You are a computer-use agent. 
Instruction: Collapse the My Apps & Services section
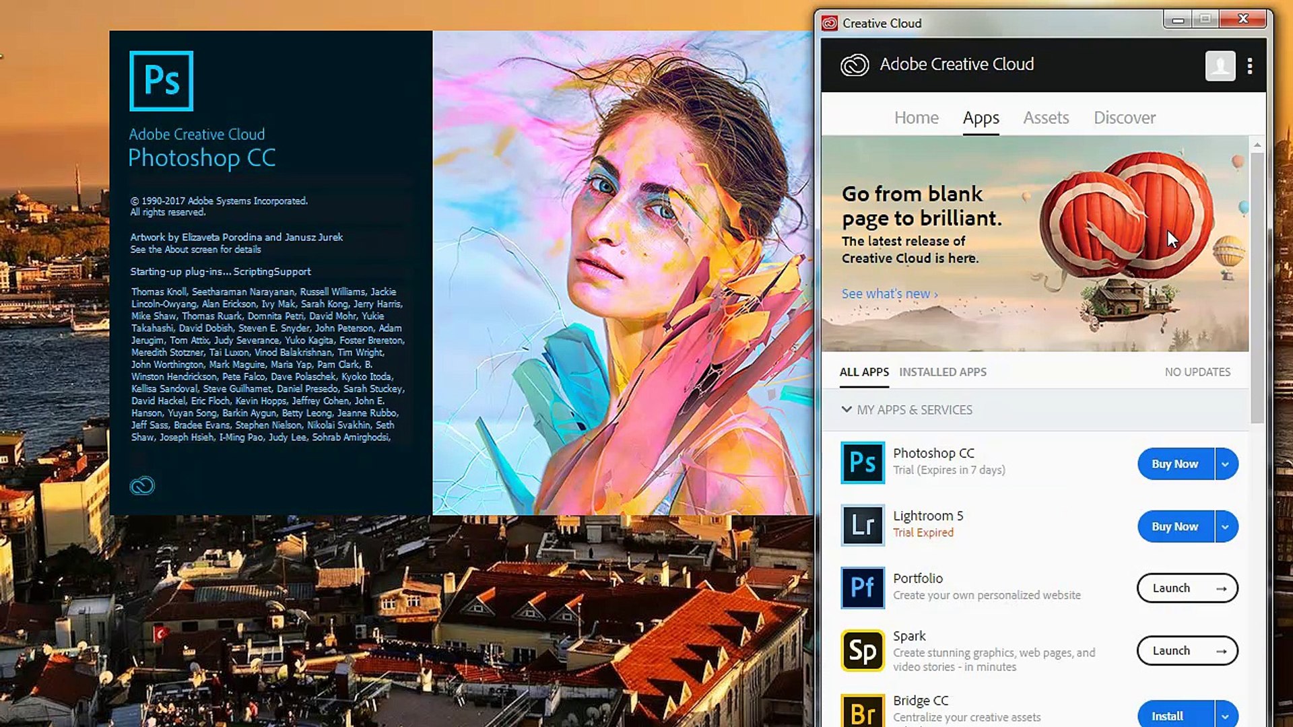coord(847,409)
